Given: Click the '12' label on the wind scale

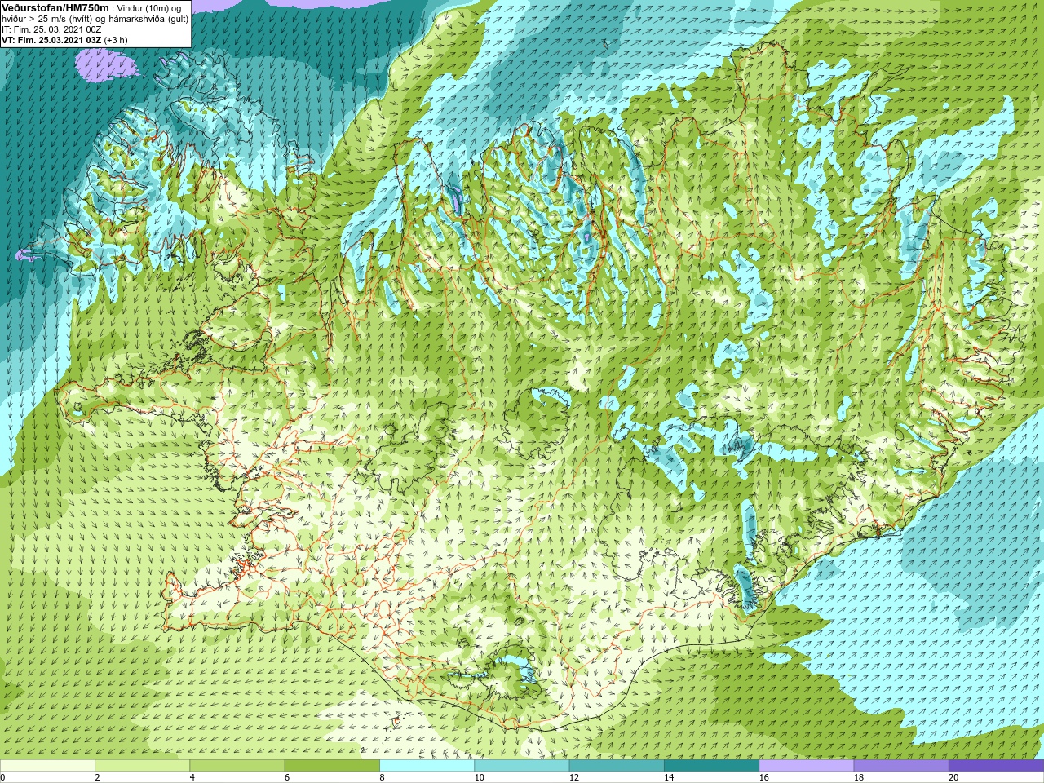Looking at the screenshot, I should [574, 777].
